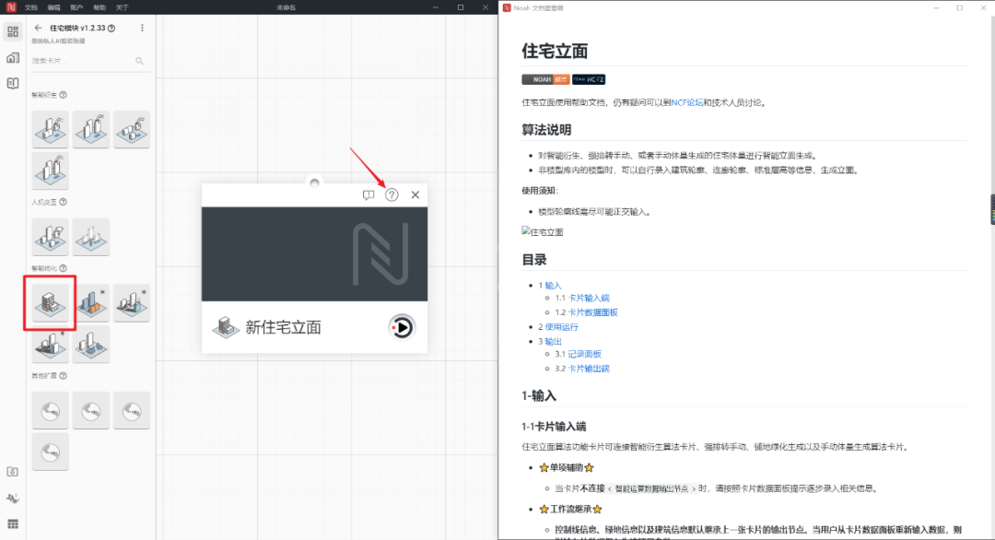Go back using arrow beside 住宅模块
995x540 pixels.
tap(38, 28)
